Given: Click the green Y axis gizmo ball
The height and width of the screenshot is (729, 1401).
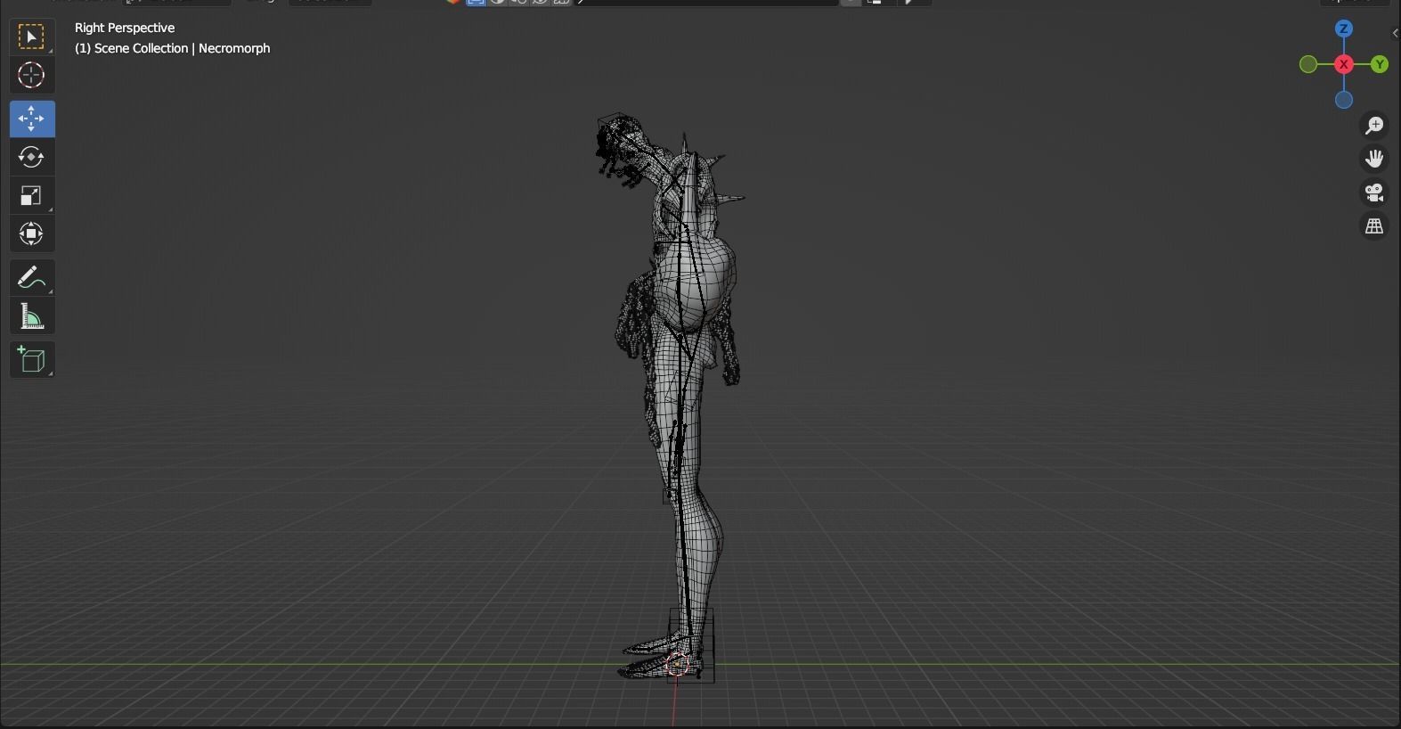Looking at the screenshot, I should (1380, 64).
